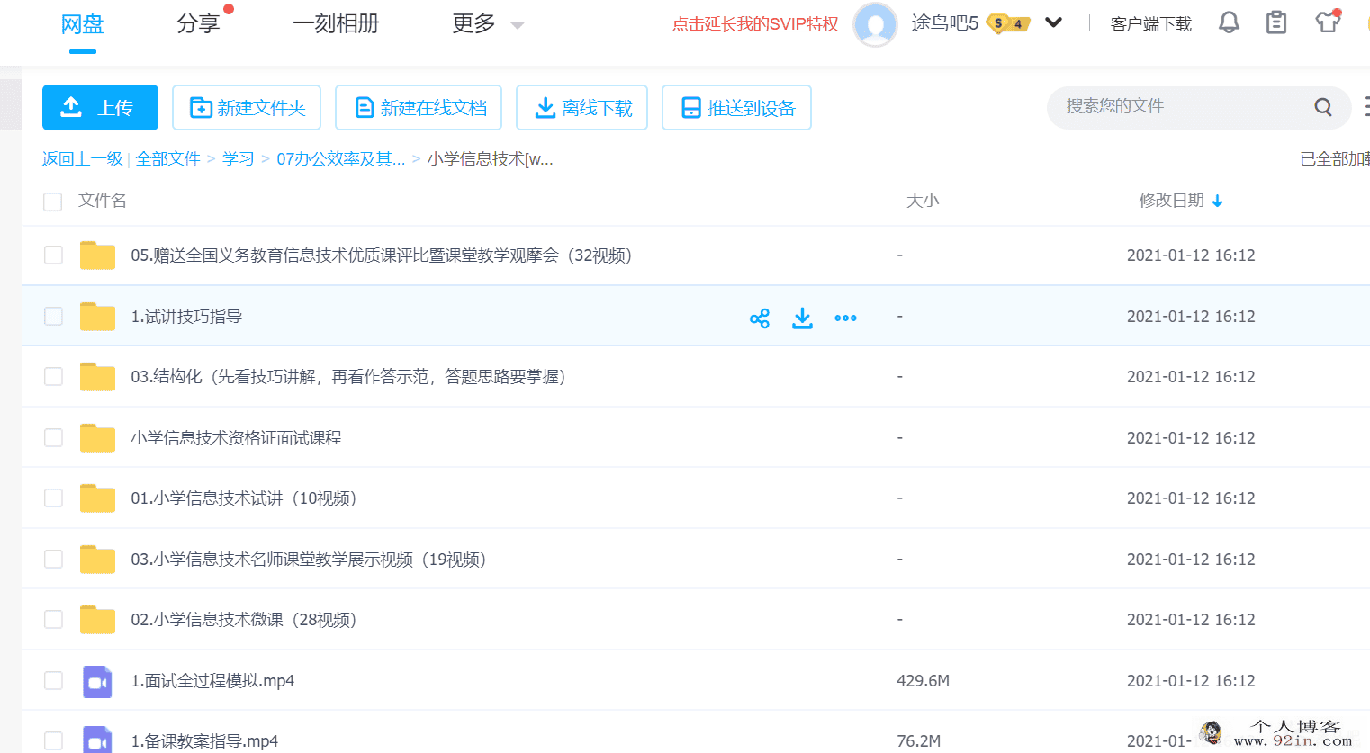Expand the 更多 dropdown arrow
Screen dimensions: 1370x753
517,25
